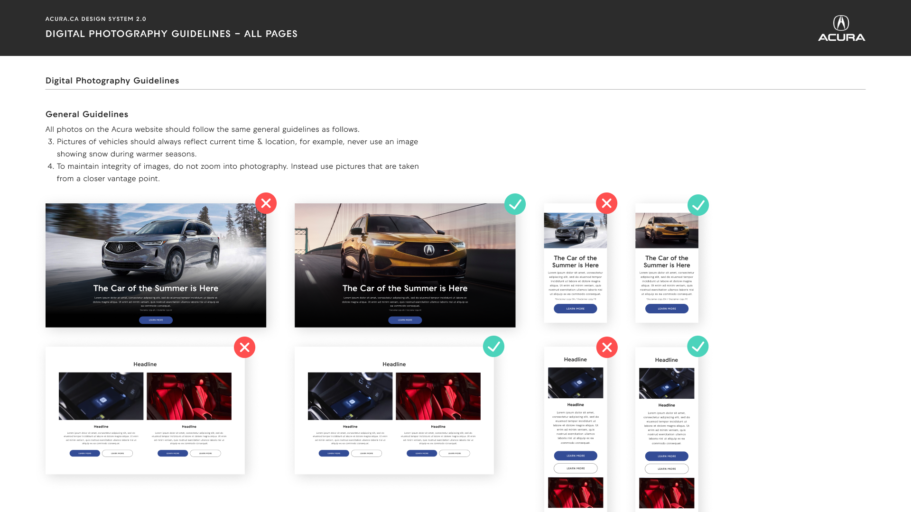Select the snowy SUV photo in the mobile card
This screenshot has width=911, height=512.
pos(575,230)
